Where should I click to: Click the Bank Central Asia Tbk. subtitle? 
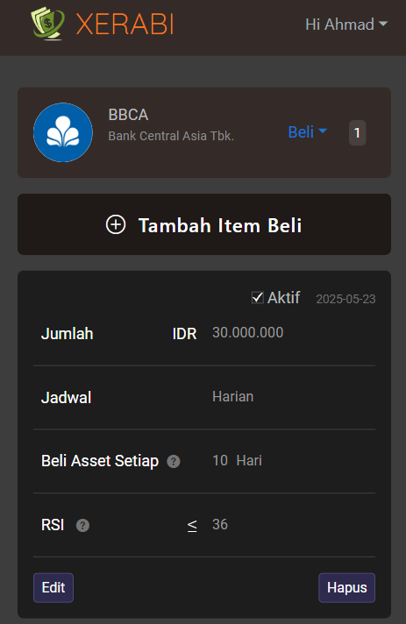pyautogui.click(x=171, y=136)
